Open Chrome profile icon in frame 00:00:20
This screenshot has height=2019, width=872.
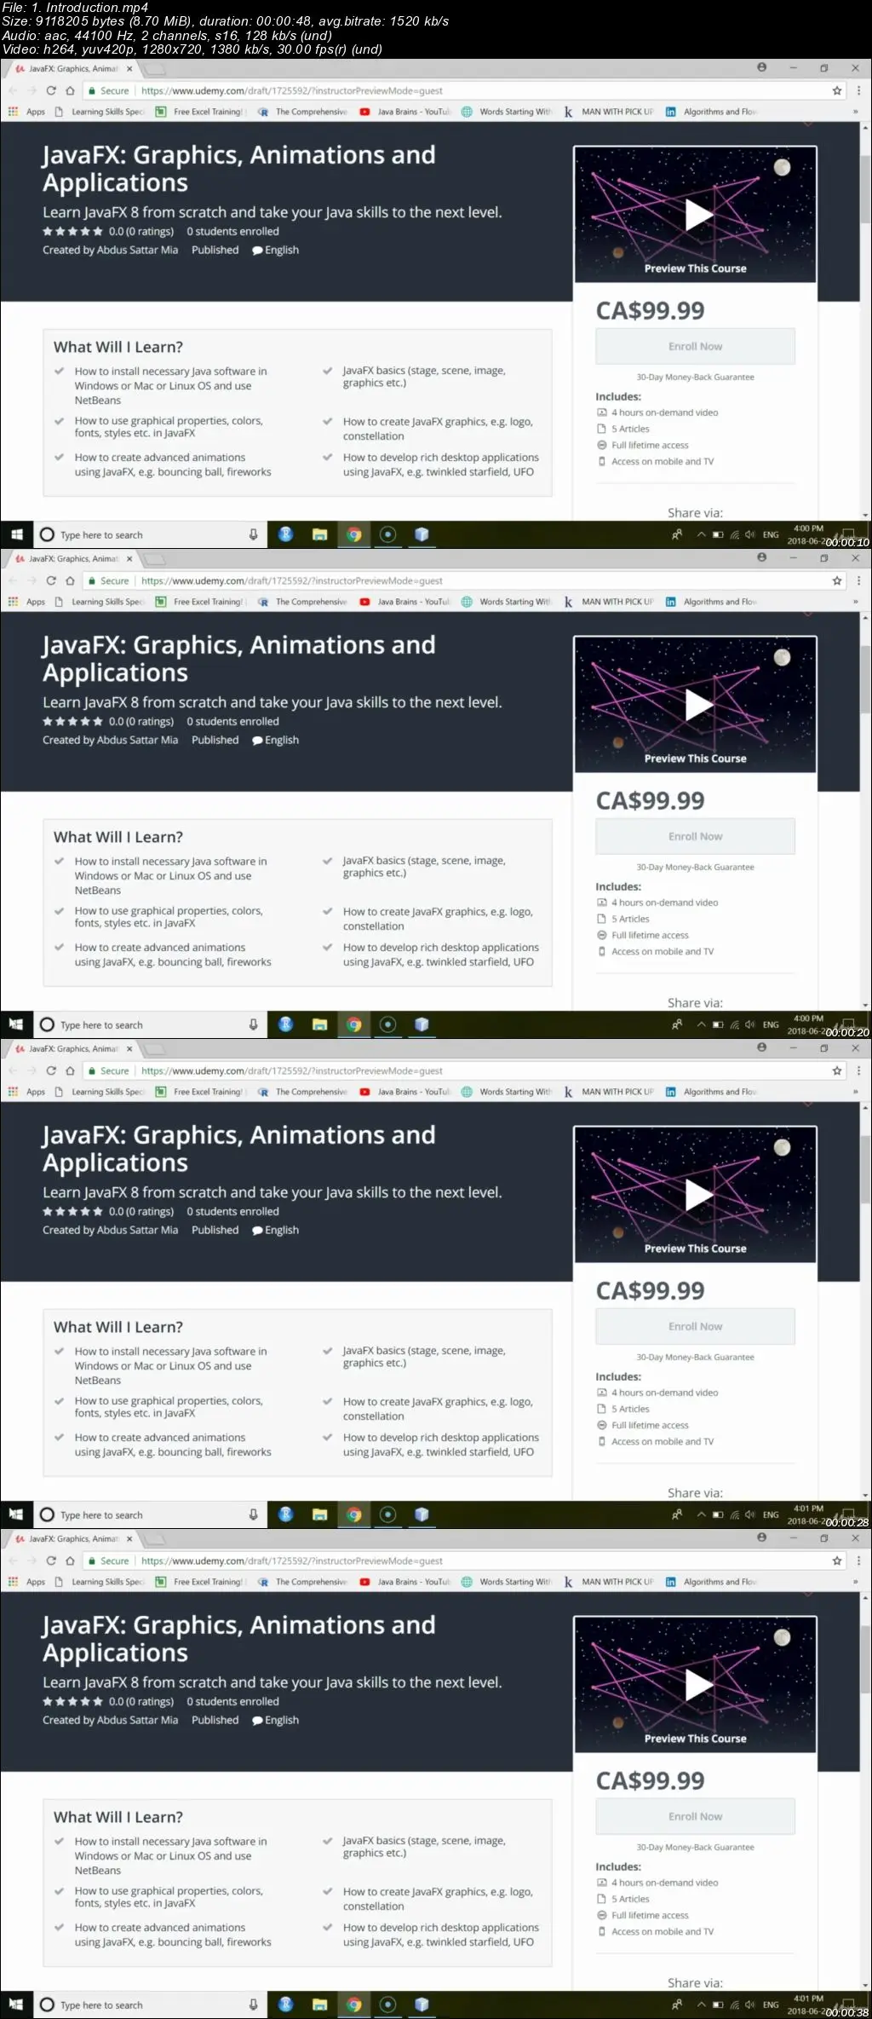(x=761, y=557)
